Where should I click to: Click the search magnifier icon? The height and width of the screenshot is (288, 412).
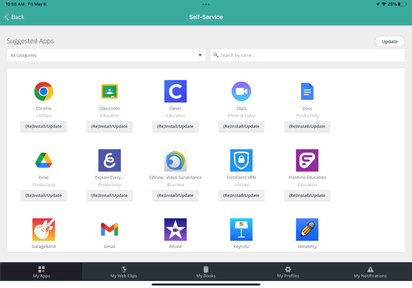click(216, 55)
